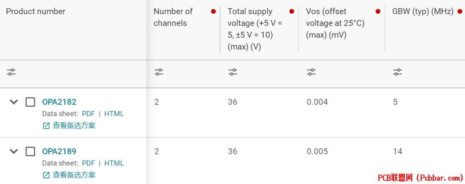This screenshot has width=465, height=184.
Task: Click red dot beside GBW (typ) header
Action: click(459, 12)
